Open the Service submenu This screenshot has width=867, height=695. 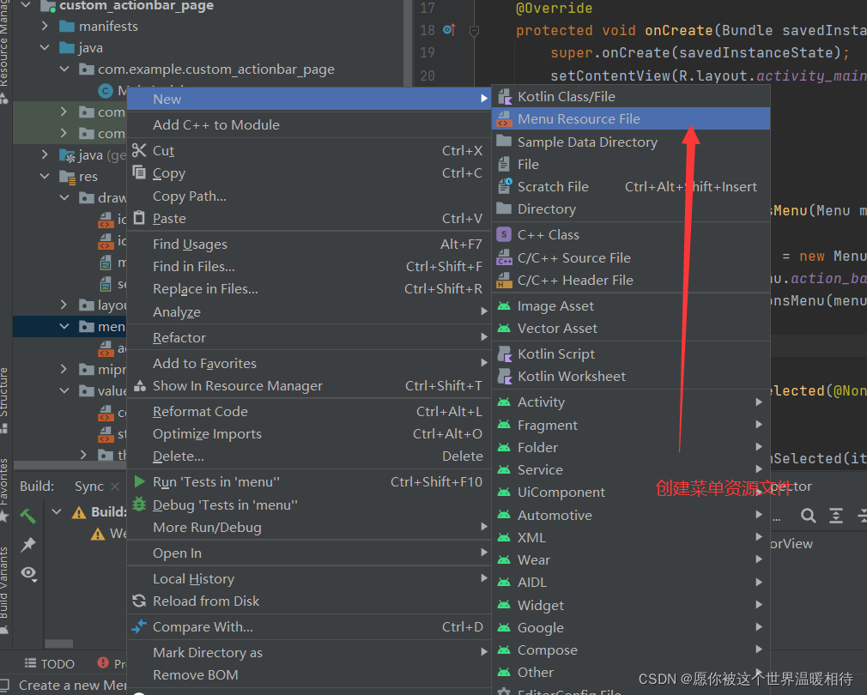click(x=630, y=469)
